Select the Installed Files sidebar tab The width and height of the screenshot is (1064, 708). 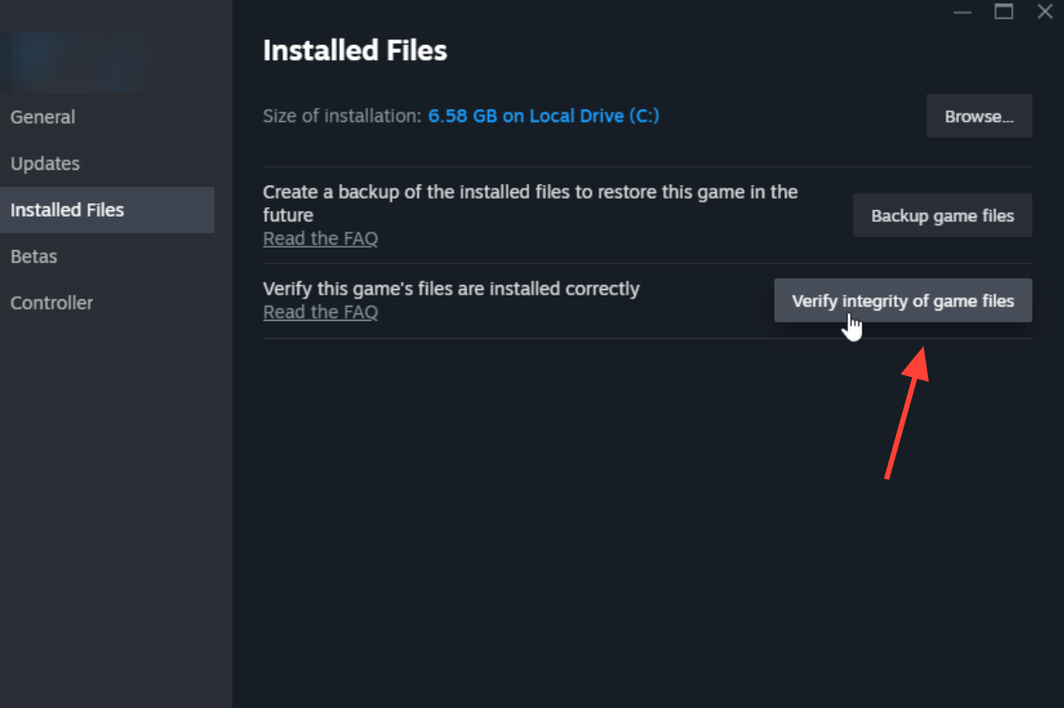tap(107, 210)
